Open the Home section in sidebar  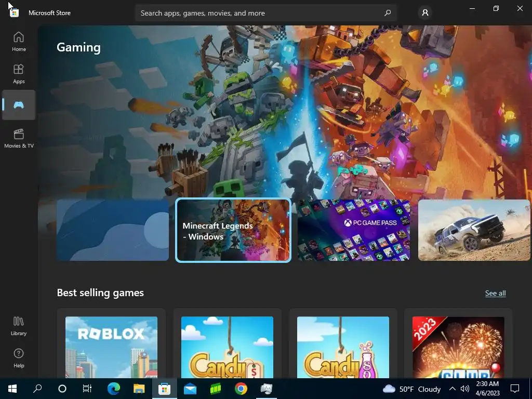pos(19,42)
